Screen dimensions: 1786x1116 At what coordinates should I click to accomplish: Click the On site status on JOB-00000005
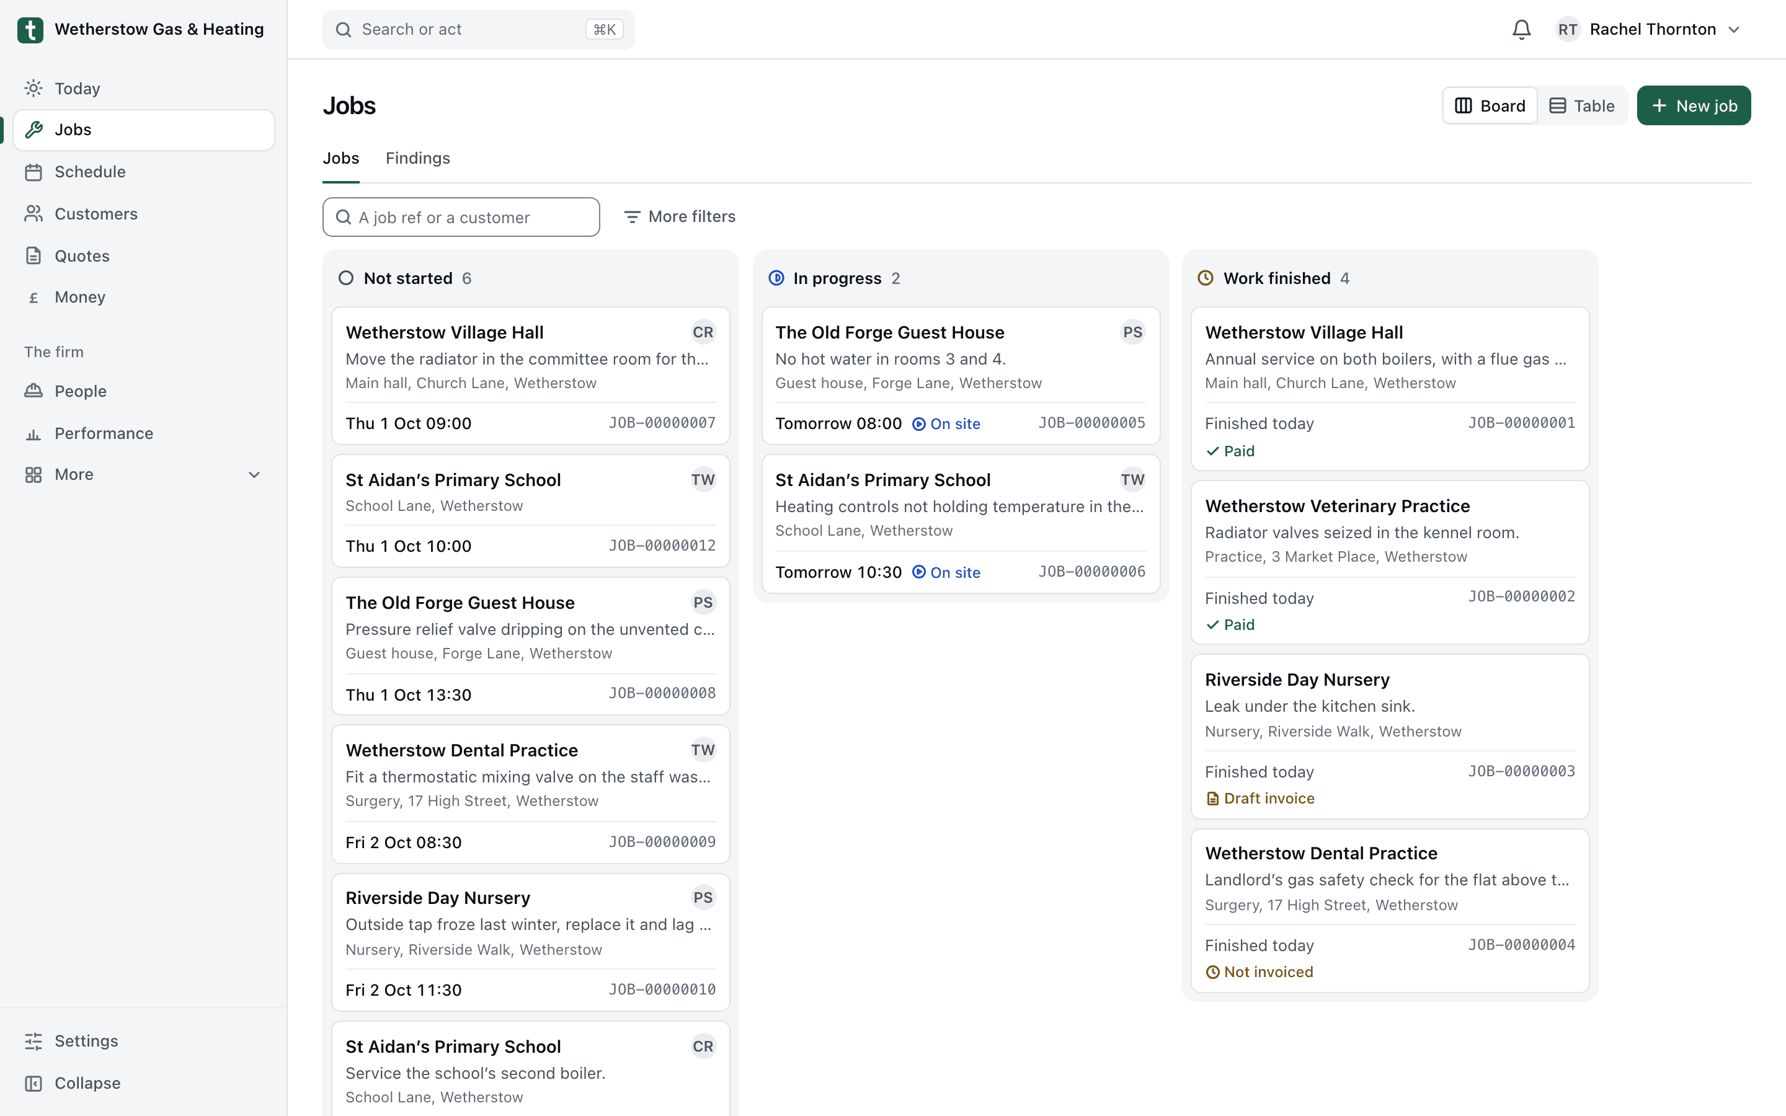946,423
